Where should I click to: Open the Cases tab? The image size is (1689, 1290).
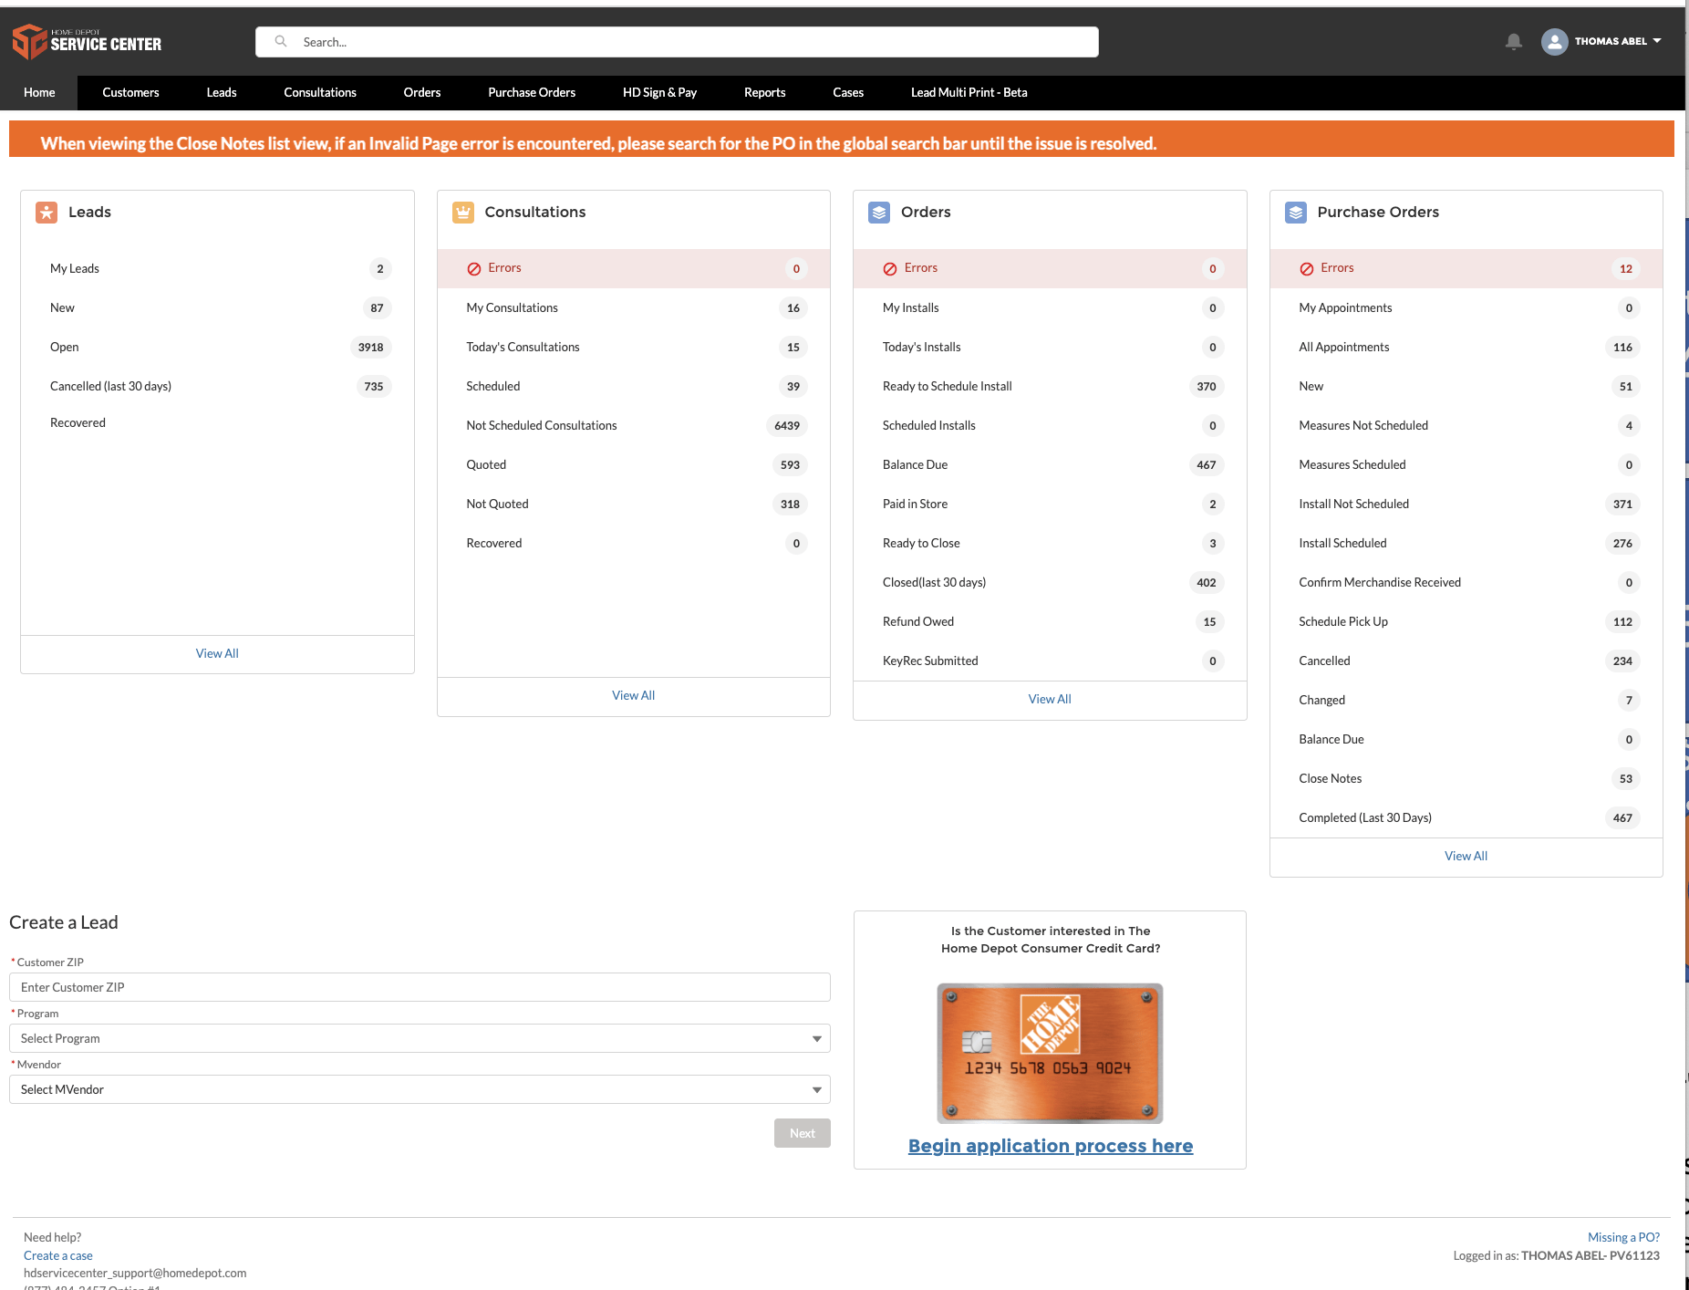[848, 92]
